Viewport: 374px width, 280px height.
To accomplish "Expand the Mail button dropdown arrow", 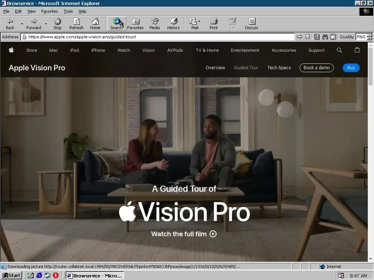I will (199, 22).
